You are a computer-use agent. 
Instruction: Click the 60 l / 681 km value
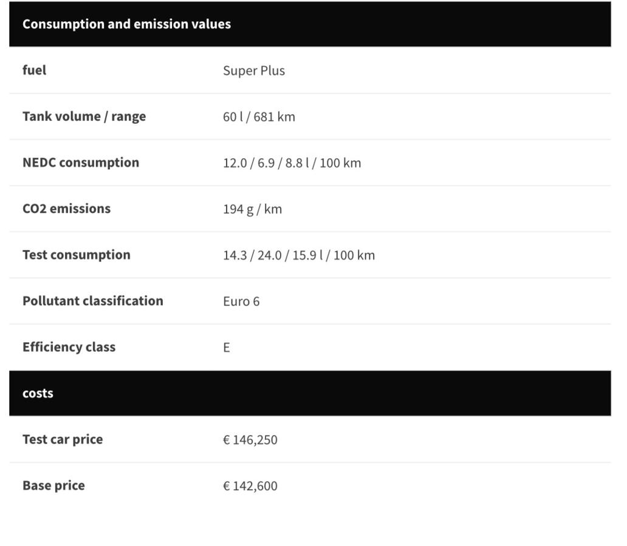259,116
